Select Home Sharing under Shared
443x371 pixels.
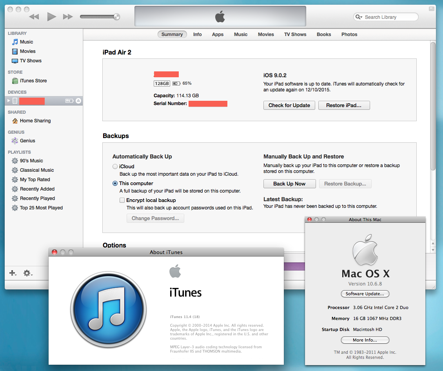[34, 120]
